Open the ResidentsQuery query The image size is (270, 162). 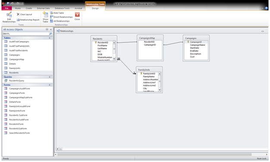coord(17,81)
